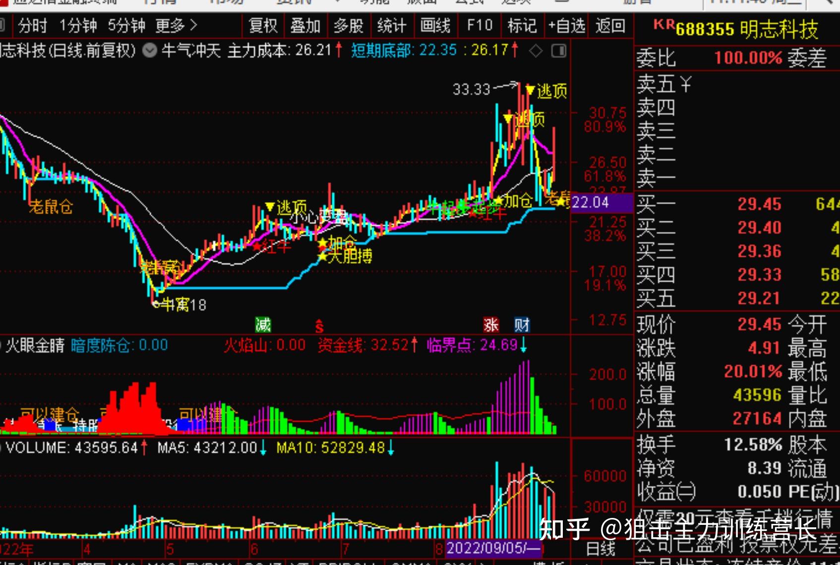Toggle the side panel icon in chart header

click(559, 51)
